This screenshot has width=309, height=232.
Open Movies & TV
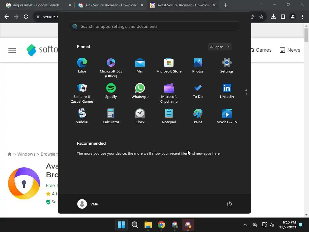coord(227,116)
